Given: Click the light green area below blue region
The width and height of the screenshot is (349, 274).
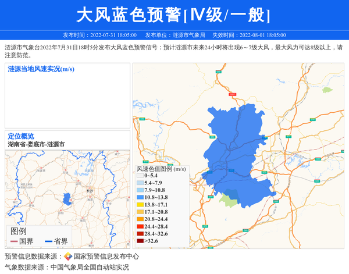Looking at the screenshot, I should click(x=229, y=201).
